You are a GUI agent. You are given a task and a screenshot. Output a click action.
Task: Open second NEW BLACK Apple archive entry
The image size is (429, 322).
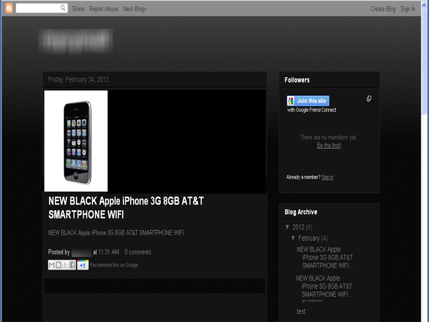point(324,286)
